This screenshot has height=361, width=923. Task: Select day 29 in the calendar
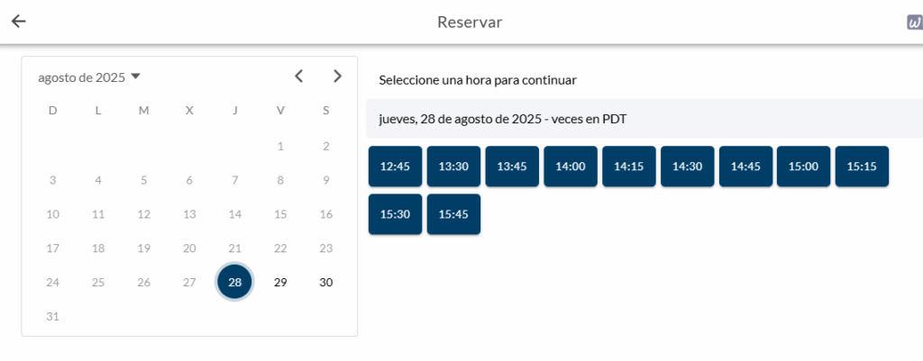coord(281,282)
